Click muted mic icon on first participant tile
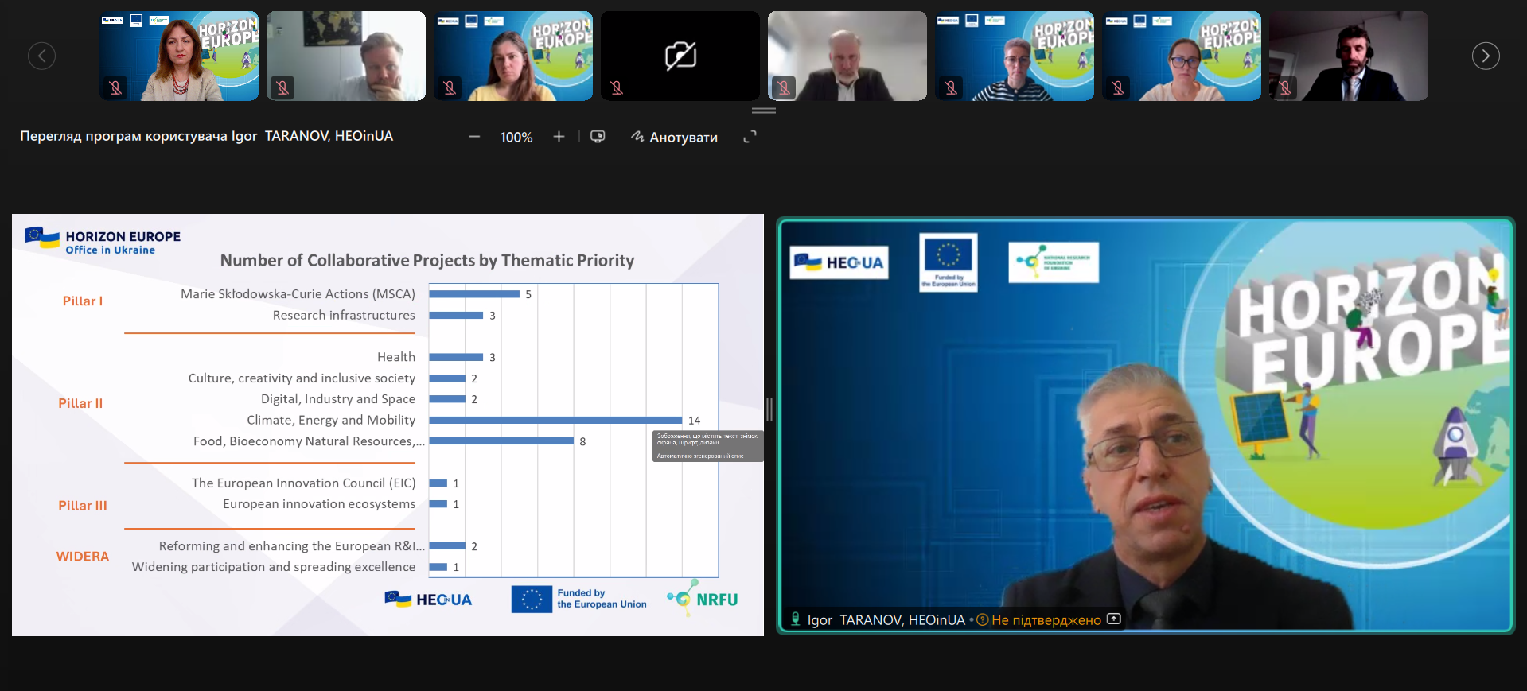 click(115, 87)
